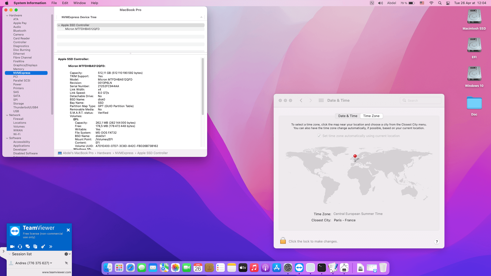Select the Windows 10 drive on desktop
This screenshot has width=491, height=276.
(x=474, y=74)
